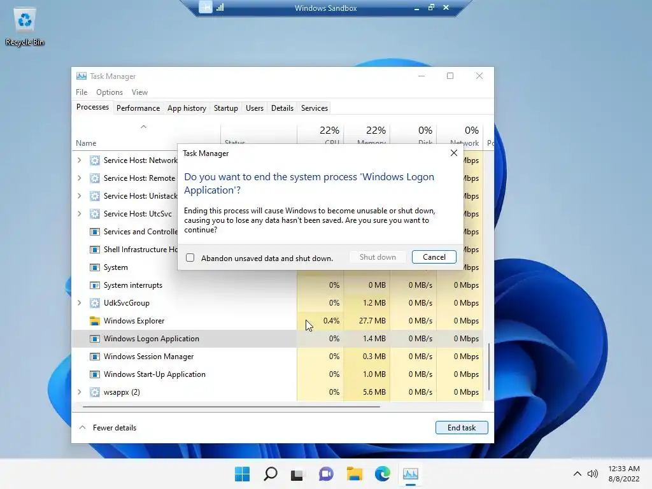This screenshot has width=652, height=489.
Task: Click the Windows Explorer folder icon
Action: coord(95,321)
